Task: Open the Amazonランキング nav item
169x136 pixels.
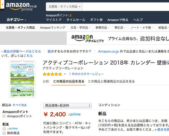Action: [52, 28]
